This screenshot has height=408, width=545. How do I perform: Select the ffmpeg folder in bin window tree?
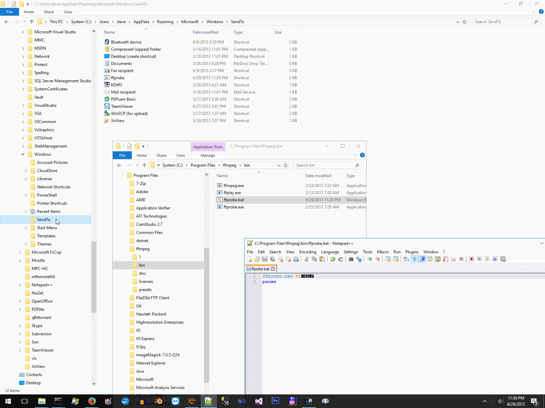click(143, 249)
